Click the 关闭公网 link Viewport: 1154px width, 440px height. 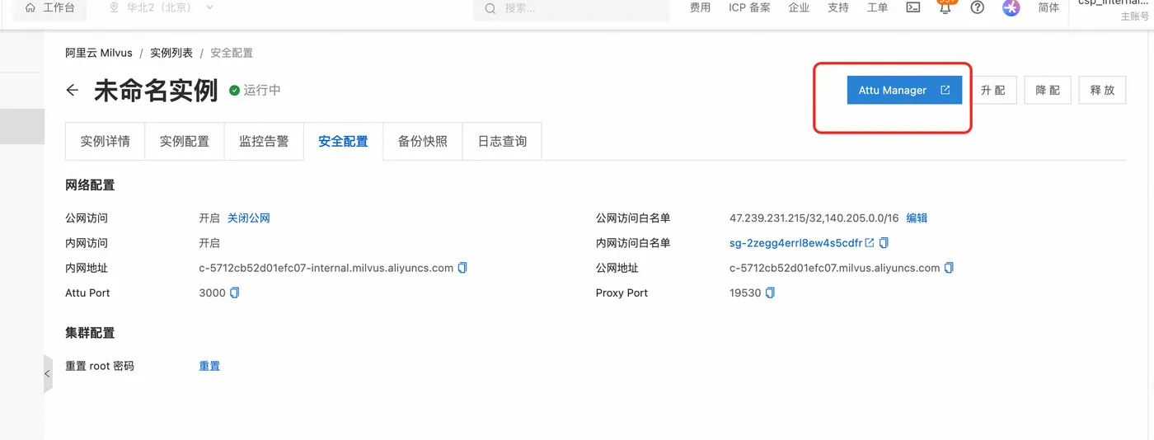coord(249,218)
